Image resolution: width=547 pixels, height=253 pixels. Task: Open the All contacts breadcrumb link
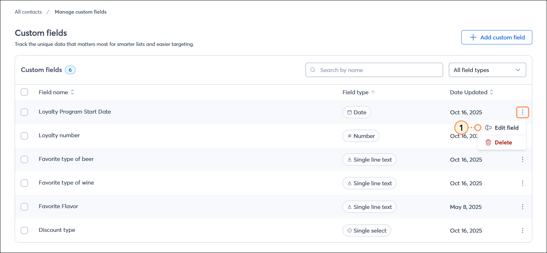tap(28, 11)
